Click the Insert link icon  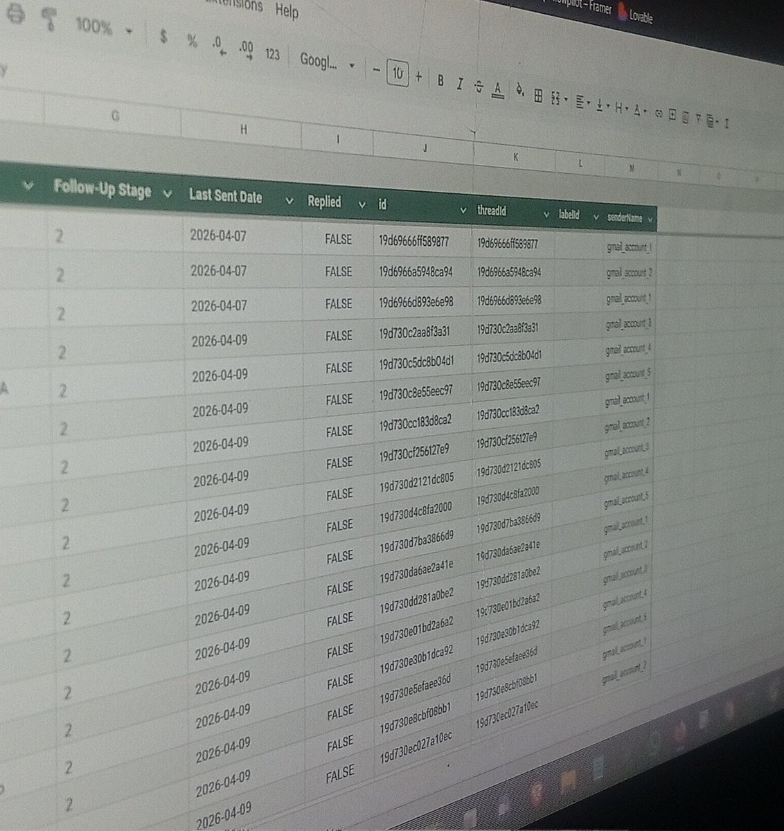point(659,114)
